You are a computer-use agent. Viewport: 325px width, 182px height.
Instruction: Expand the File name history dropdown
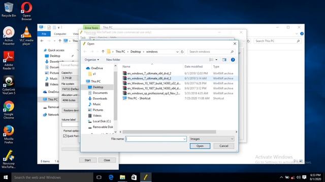coord(184,139)
